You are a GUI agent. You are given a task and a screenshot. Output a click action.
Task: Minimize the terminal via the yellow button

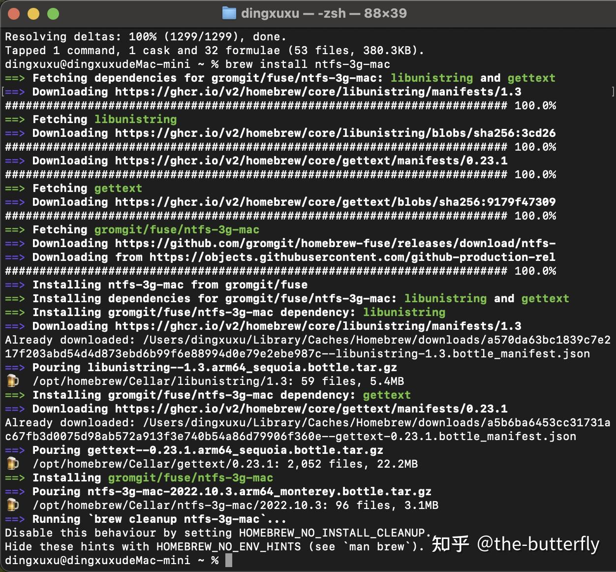click(x=33, y=13)
